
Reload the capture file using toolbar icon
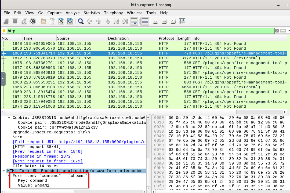(70, 21)
